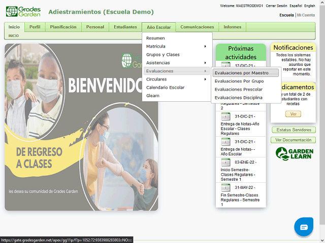Click "Inicio Semestre-Clases Regulares" activity text
Screen dimensions: 325x243
tap(238, 175)
